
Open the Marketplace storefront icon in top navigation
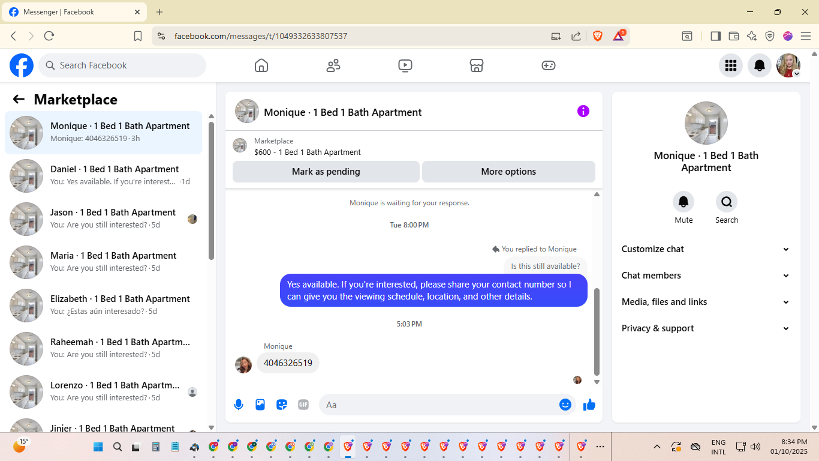pos(477,65)
